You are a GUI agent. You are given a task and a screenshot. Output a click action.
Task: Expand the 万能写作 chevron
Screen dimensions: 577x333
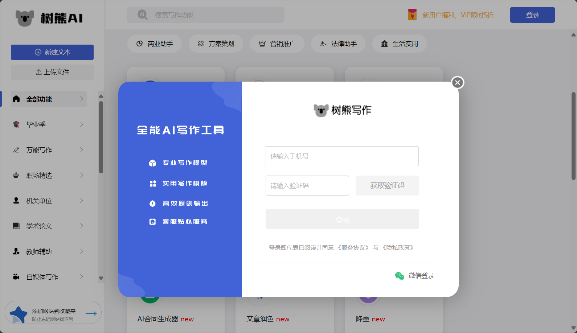click(x=82, y=150)
